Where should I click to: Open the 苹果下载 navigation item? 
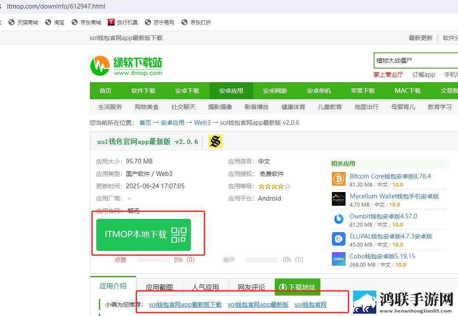(363, 91)
